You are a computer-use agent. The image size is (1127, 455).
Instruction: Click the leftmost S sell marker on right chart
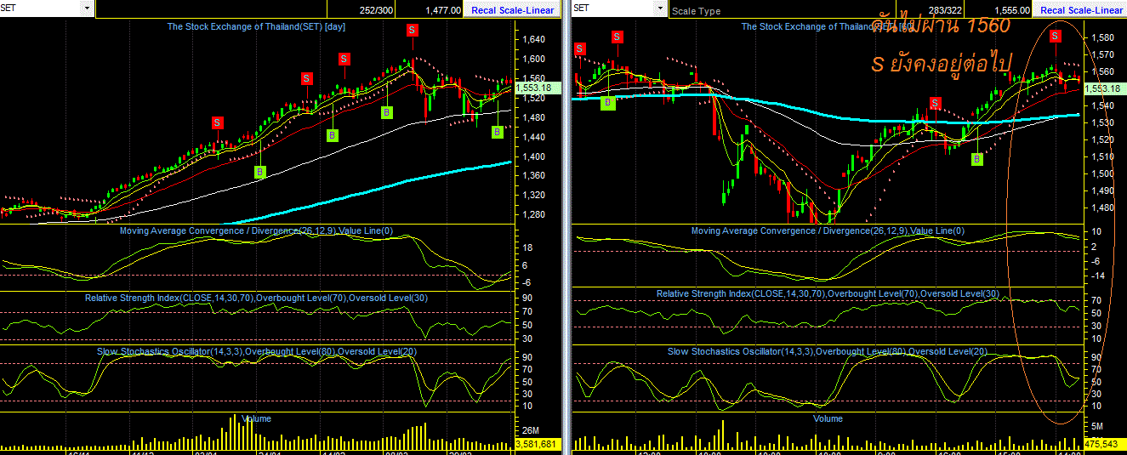click(x=581, y=48)
